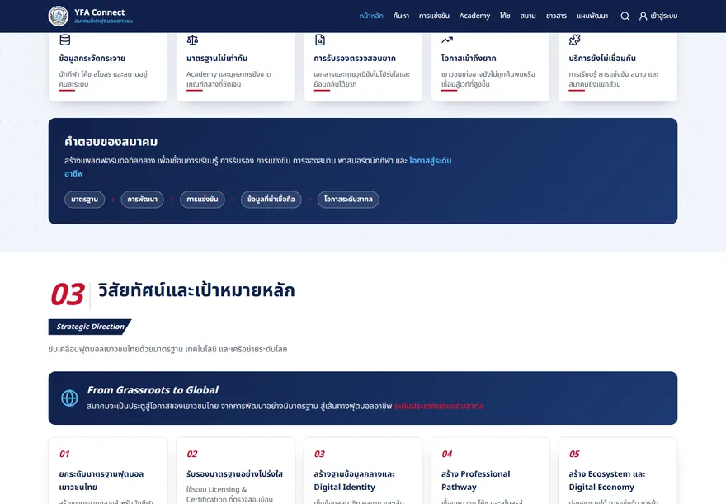Click the large red 03 section number

[68, 294]
